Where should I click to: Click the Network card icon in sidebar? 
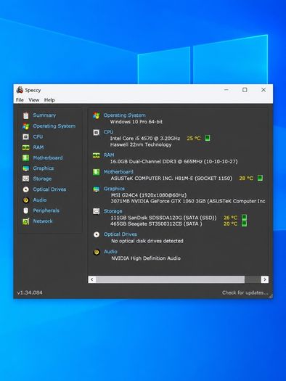25,221
